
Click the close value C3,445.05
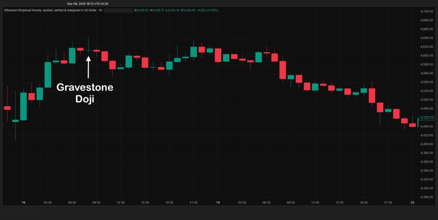tap(188, 10)
